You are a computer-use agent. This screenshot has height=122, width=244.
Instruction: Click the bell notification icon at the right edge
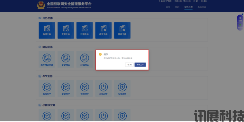pyautogui.click(x=242, y=14)
